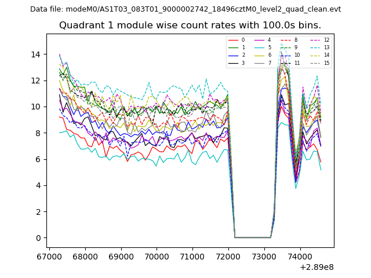
Task: Click the data file path text at top
Action: 185,9
